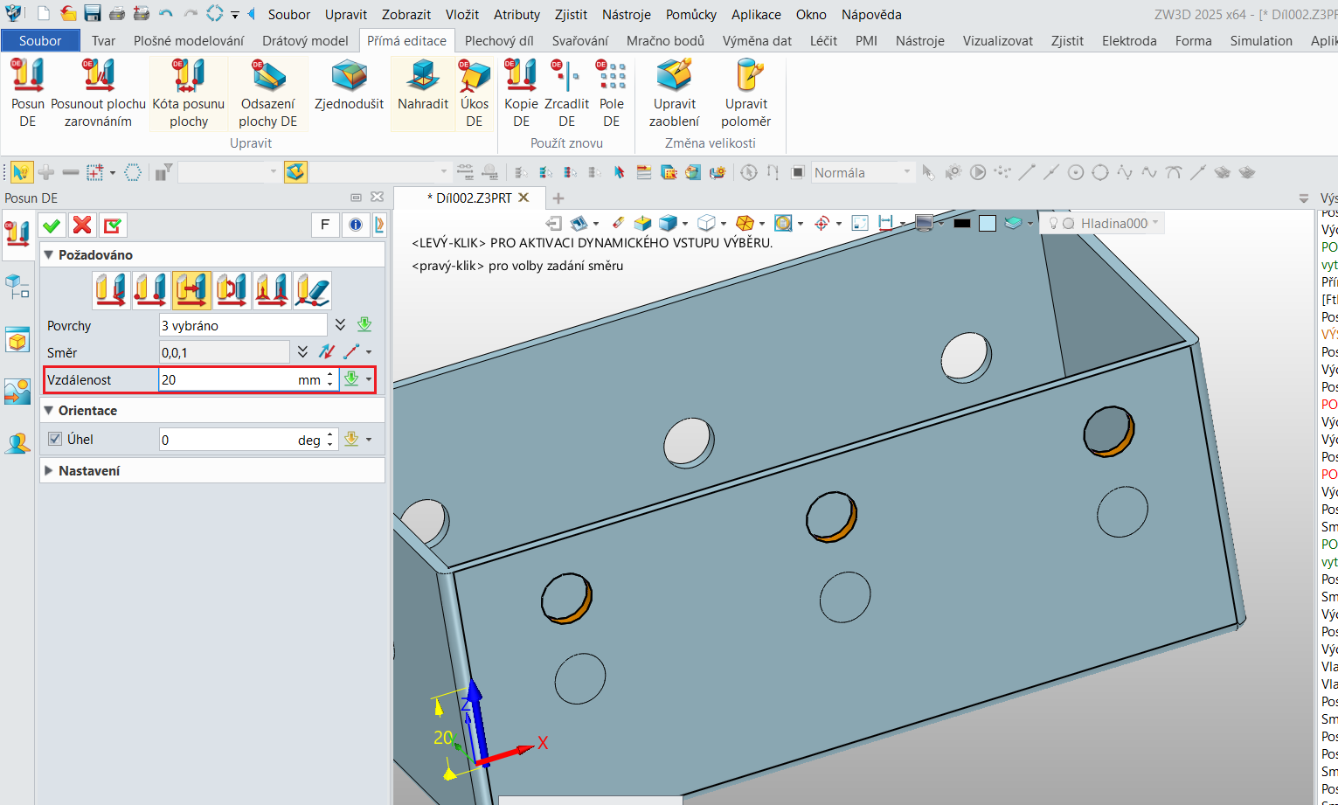Select the Upravit zaoblení tool
Viewport: 1338px width, 805px height.
tap(675, 94)
